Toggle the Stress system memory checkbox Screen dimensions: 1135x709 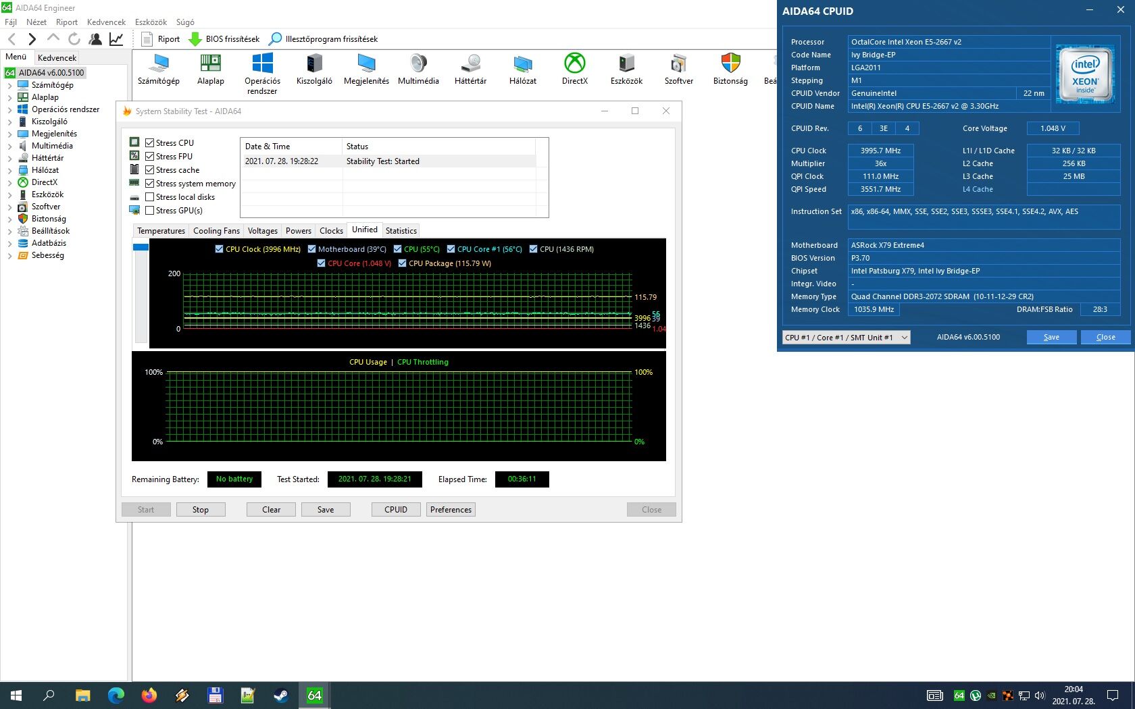click(150, 184)
